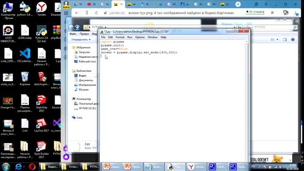Toggle Explorer preview pane icon
Viewport: 304px width, 171px height.
285,39
